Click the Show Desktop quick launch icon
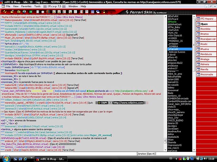 tap(15, 159)
